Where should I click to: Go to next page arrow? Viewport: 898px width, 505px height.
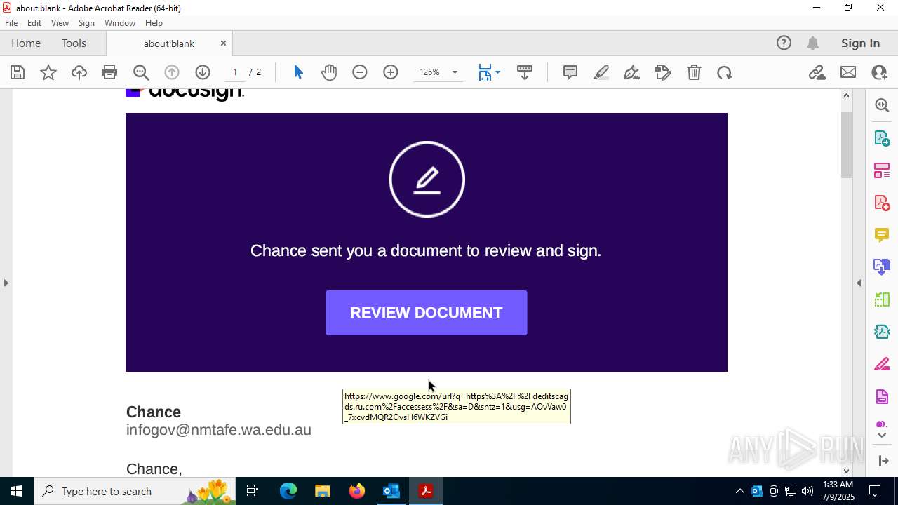[203, 72]
